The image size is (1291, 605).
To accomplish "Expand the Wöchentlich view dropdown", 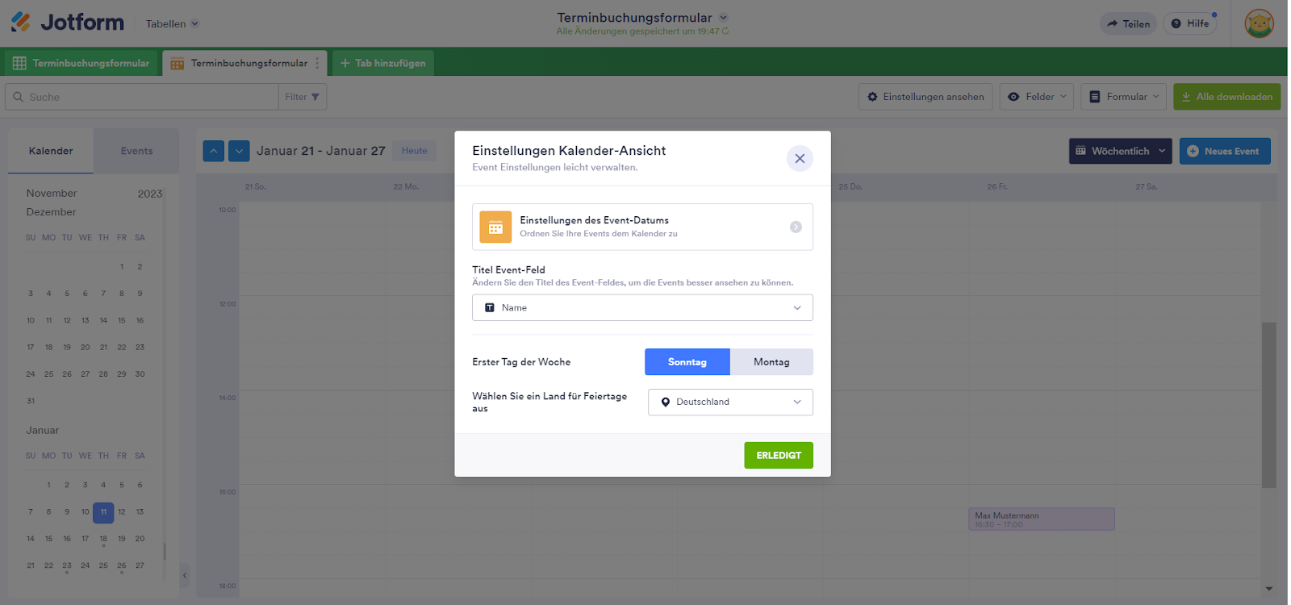I will (x=1120, y=151).
